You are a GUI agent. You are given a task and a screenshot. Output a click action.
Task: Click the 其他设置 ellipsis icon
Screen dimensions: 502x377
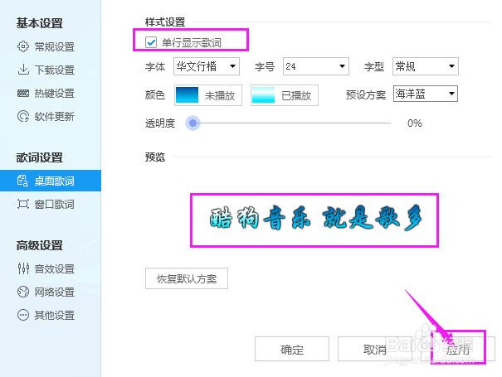tap(23, 315)
